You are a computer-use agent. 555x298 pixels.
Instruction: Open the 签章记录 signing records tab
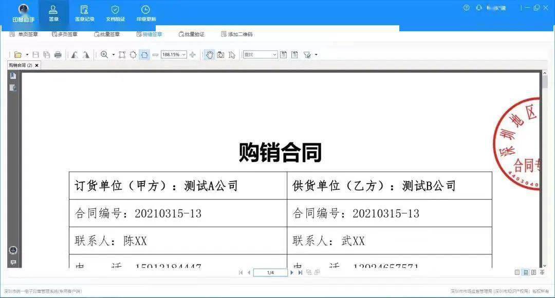pyautogui.click(x=84, y=12)
